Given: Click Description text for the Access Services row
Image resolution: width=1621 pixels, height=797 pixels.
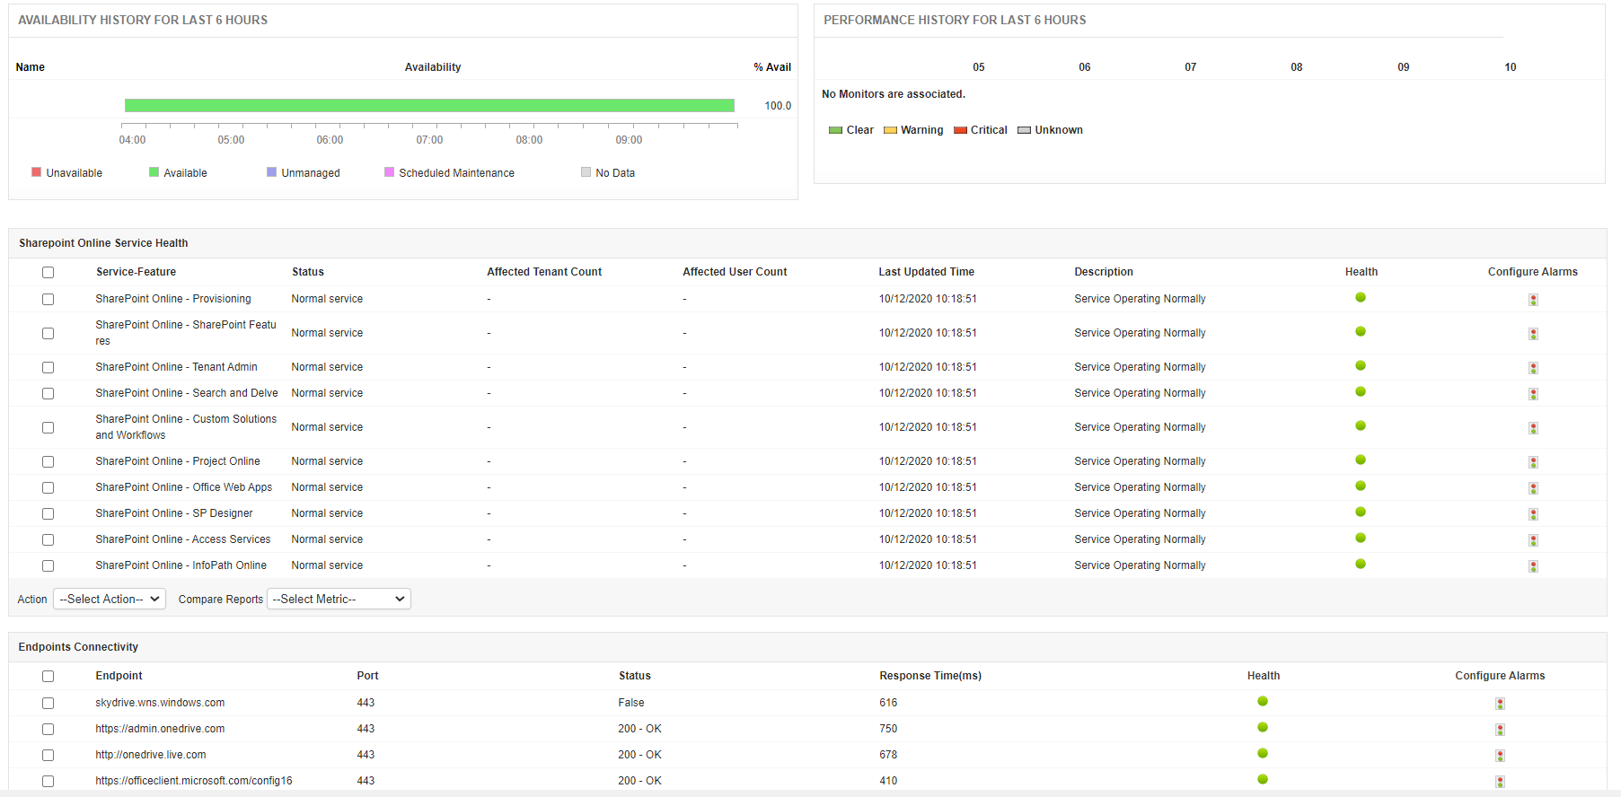Looking at the screenshot, I should point(1140,539).
